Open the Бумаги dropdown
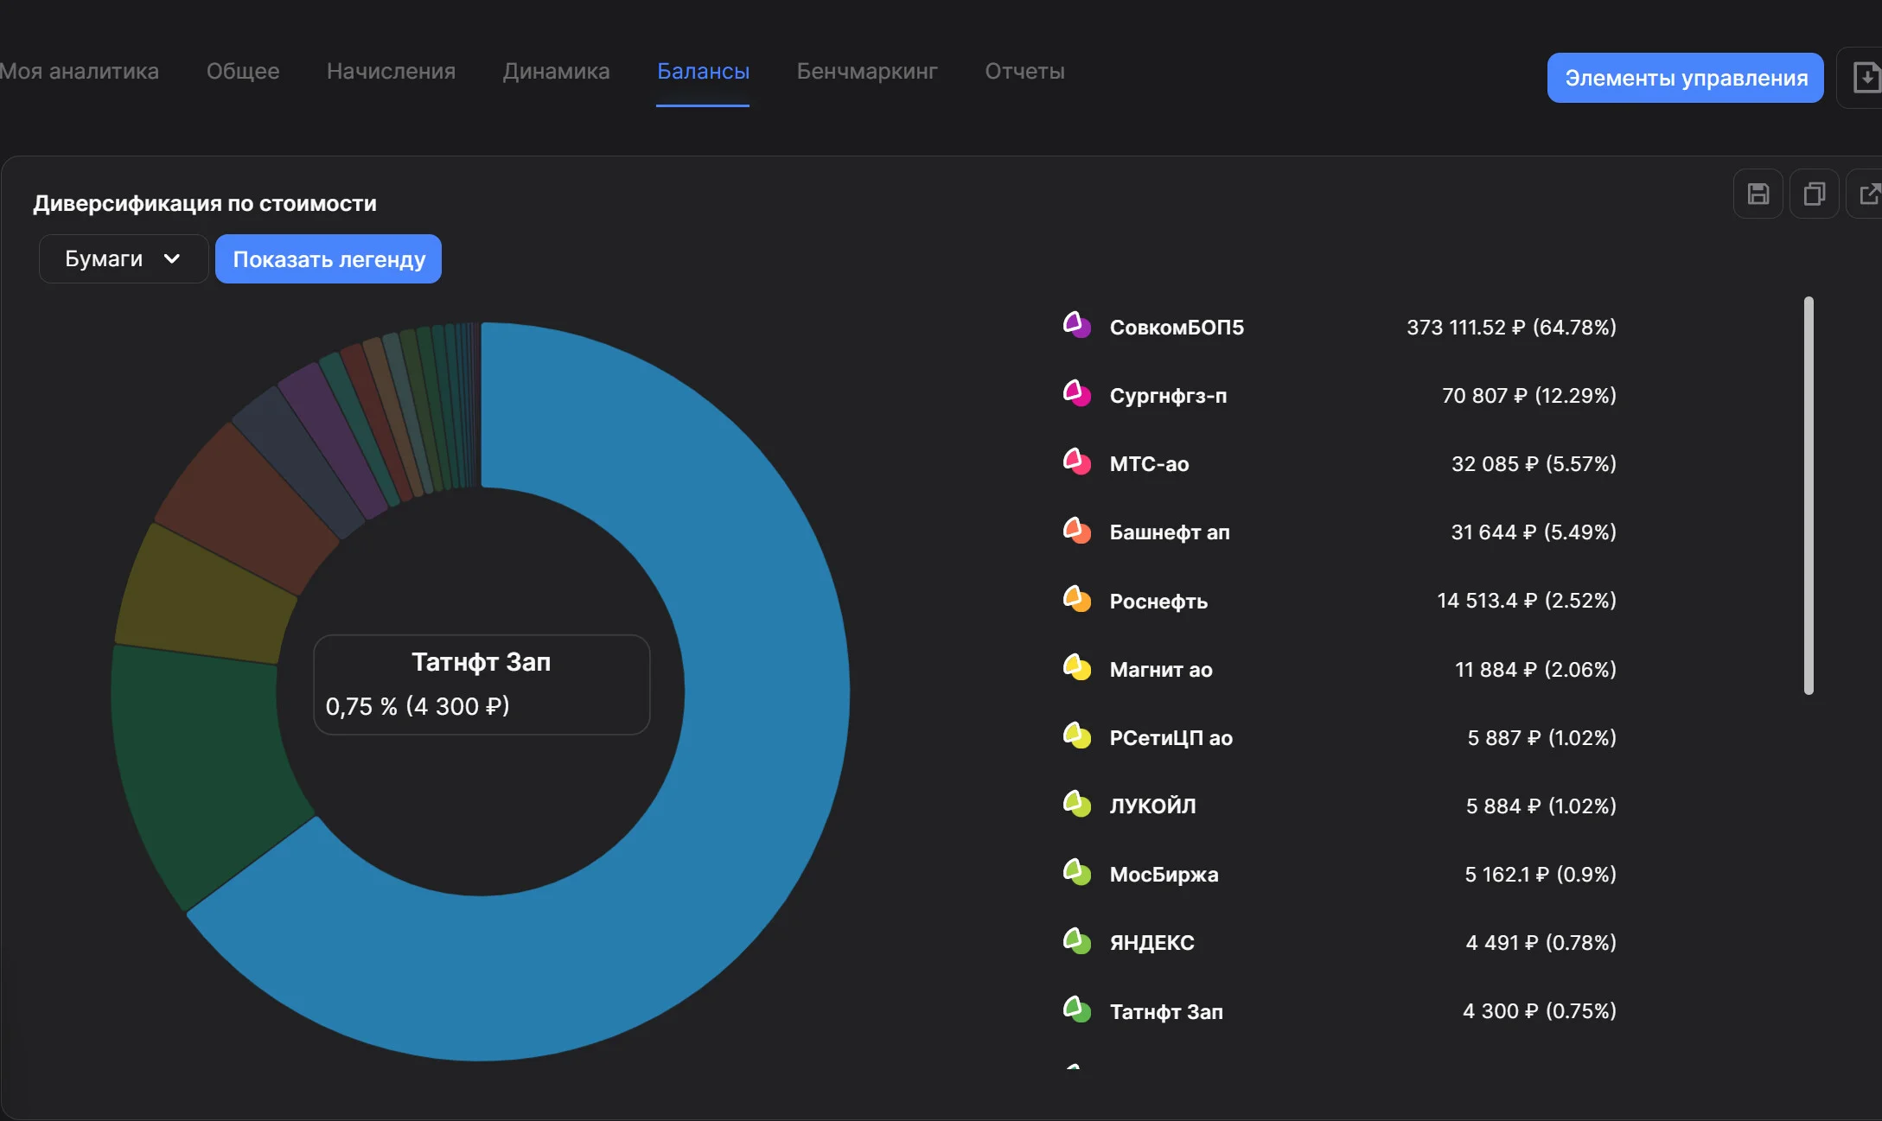This screenshot has height=1121, width=1882. pos(123,258)
